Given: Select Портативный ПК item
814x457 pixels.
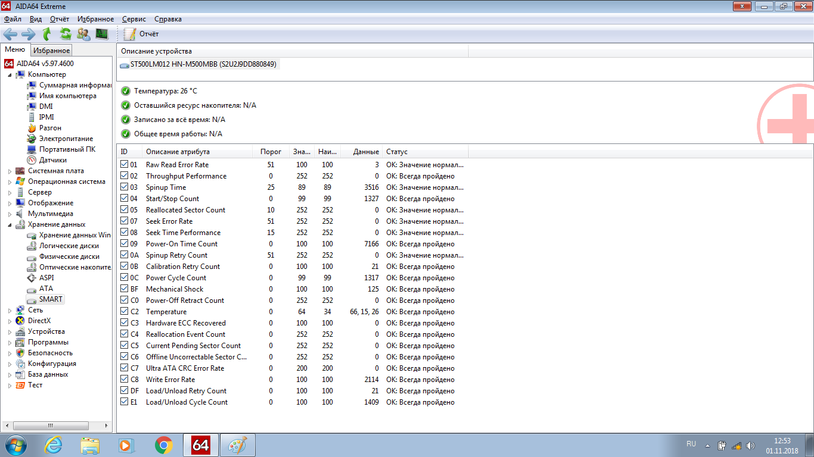Looking at the screenshot, I should point(67,149).
